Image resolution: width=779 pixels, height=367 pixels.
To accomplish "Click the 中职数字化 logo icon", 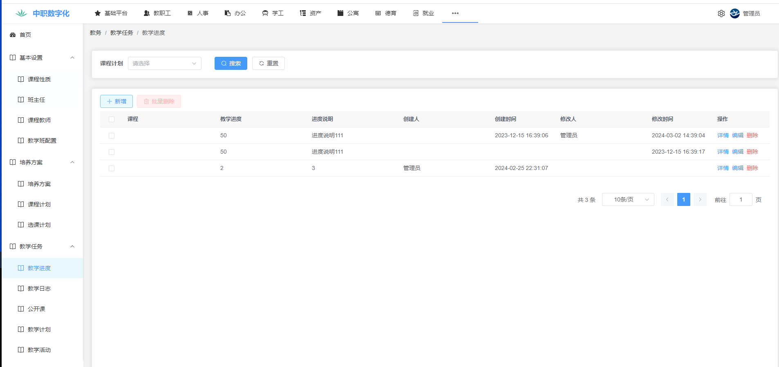I will coord(21,13).
